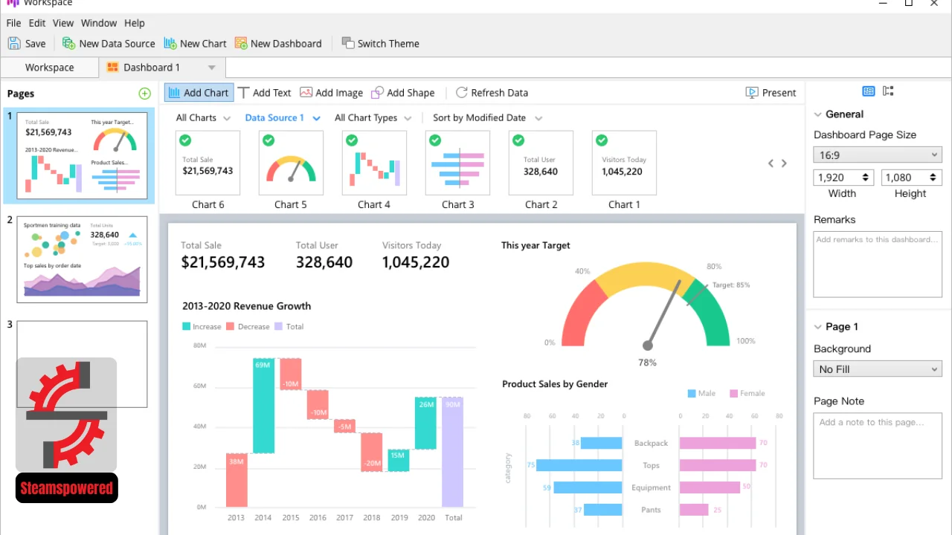Open the All Charts dropdown

[x=202, y=117]
